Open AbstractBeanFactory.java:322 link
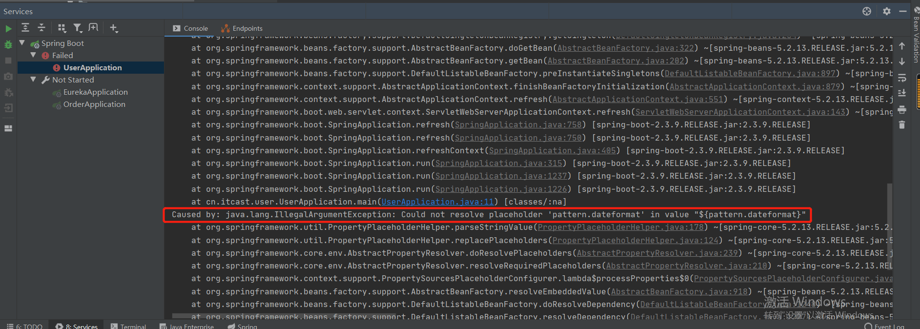Viewport: 920px width, 329px height. [x=625, y=48]
